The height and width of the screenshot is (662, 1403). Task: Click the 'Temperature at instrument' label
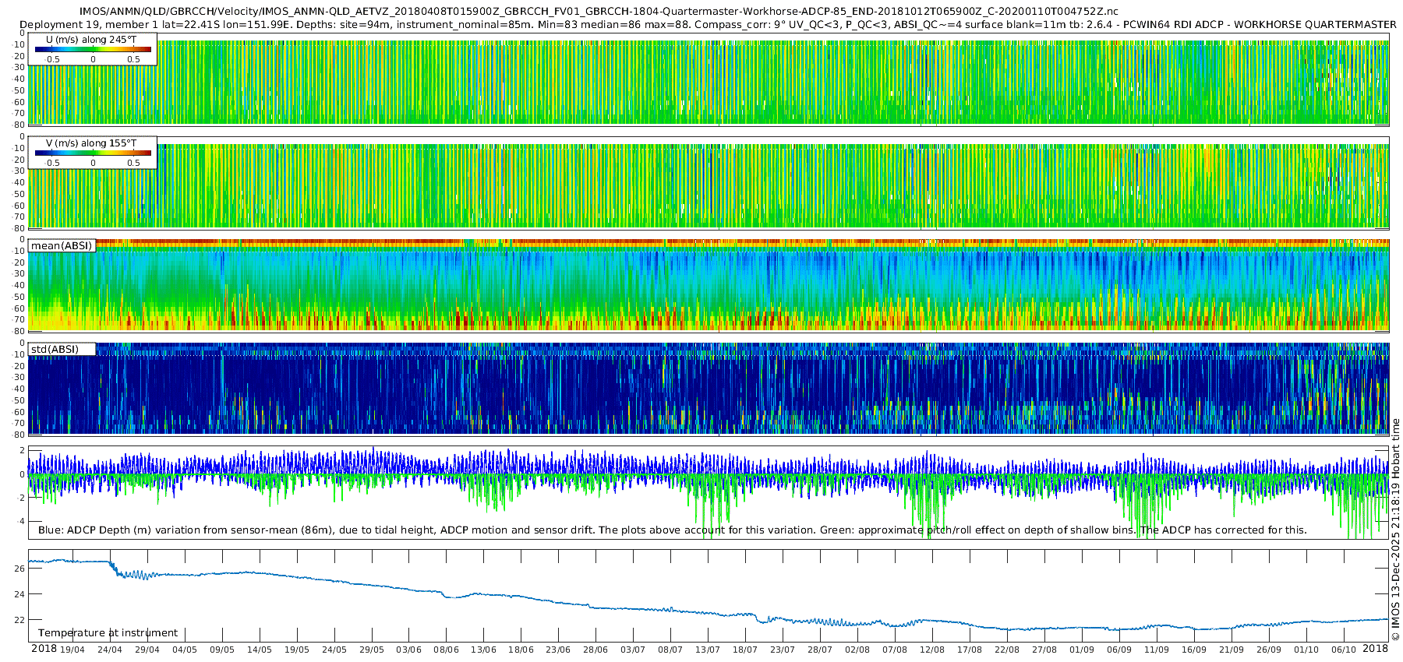pyautogui.click(x=108, y=633)
